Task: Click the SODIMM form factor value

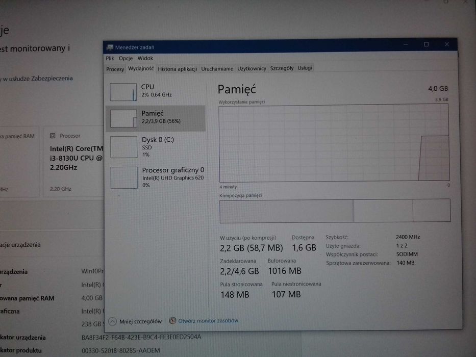Action: [x=407, y=254]
